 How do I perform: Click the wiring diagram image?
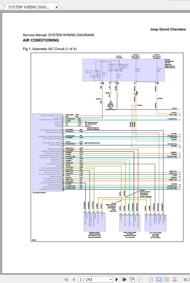[107, 147]
